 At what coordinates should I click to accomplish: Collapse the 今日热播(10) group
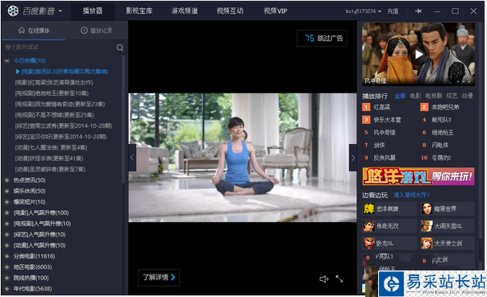[x=6, y=60]
